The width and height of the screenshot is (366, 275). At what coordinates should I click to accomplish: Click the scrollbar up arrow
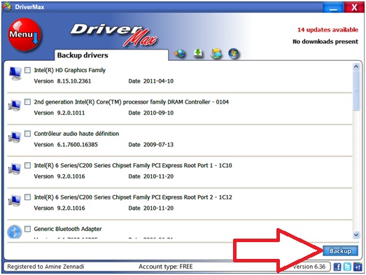click(x=356, y=66)
